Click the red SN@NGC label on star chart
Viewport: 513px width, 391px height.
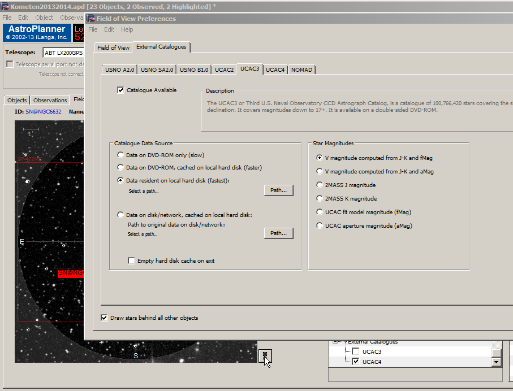(71, 273)
